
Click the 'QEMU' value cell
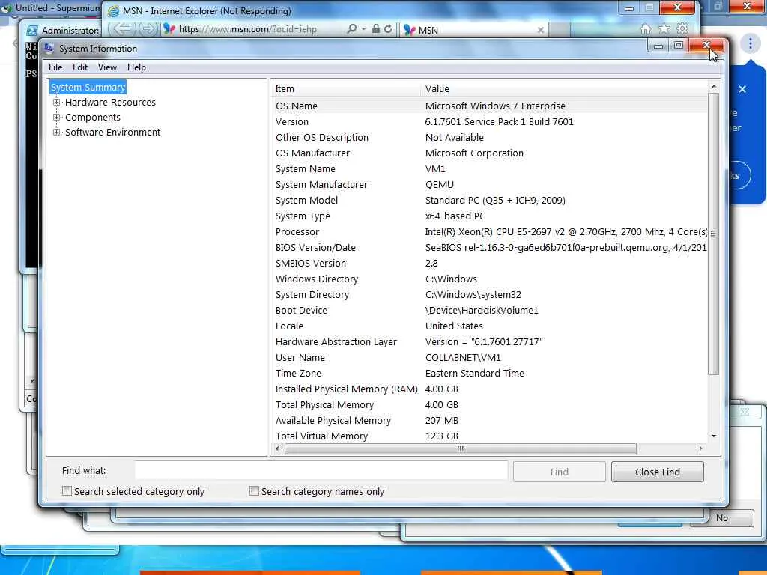tap(439, 185)
